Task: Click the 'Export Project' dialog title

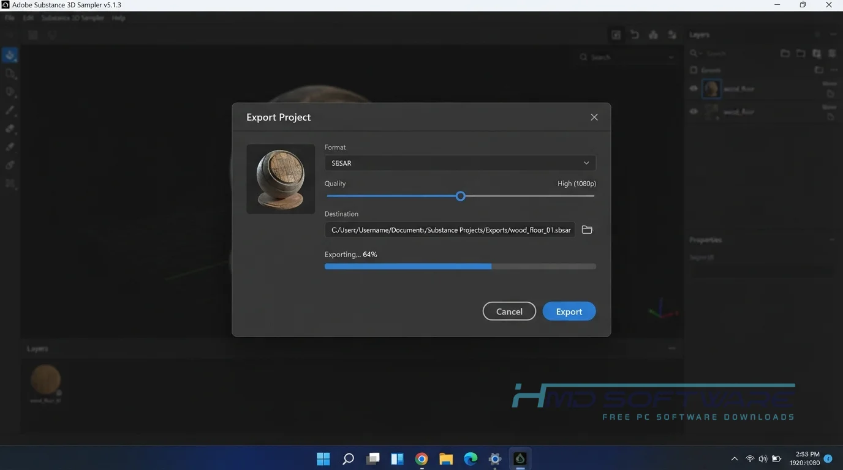Action: coord(279,117)
